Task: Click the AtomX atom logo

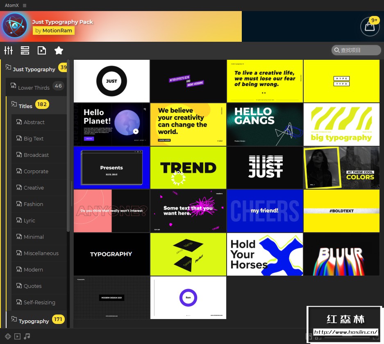Action: 15,26
